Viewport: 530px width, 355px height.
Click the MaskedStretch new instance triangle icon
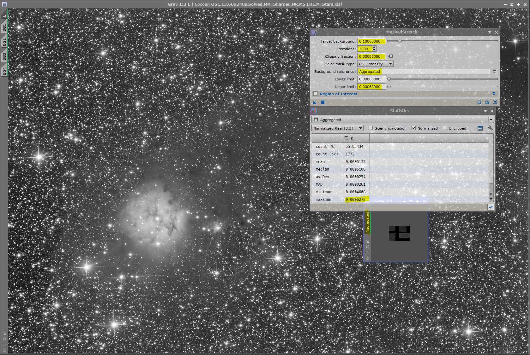tap(315, 102)
